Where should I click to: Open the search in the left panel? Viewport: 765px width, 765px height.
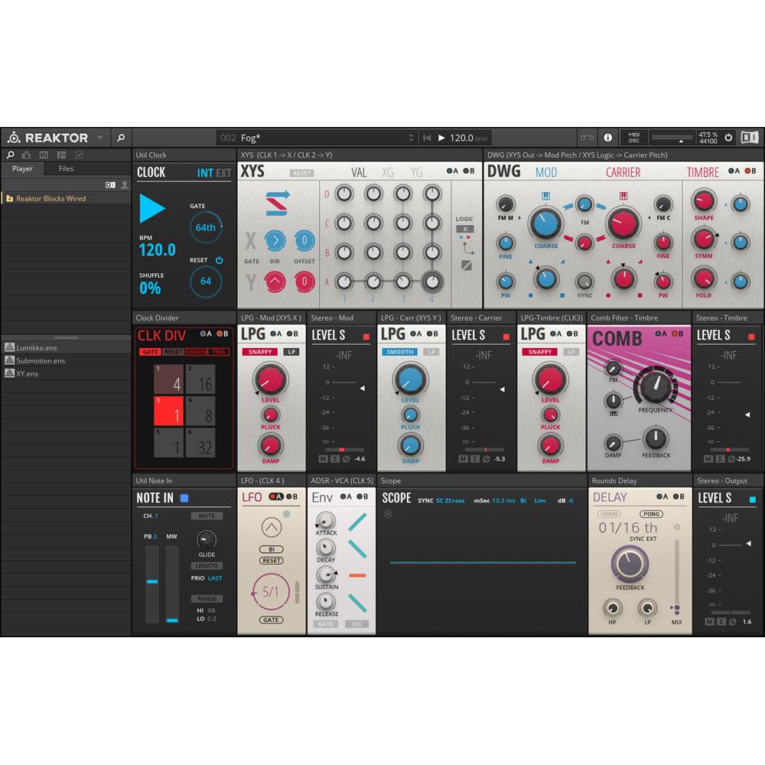click(x=10, y=155)
